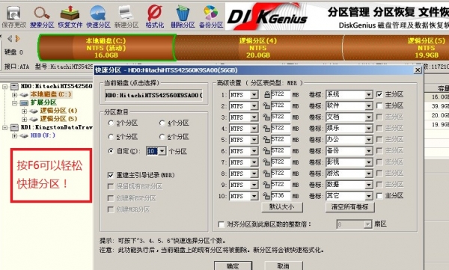Click the 删除分区 delete partition icon
This screenshot has height=270, width=449.
pos(183,16)
